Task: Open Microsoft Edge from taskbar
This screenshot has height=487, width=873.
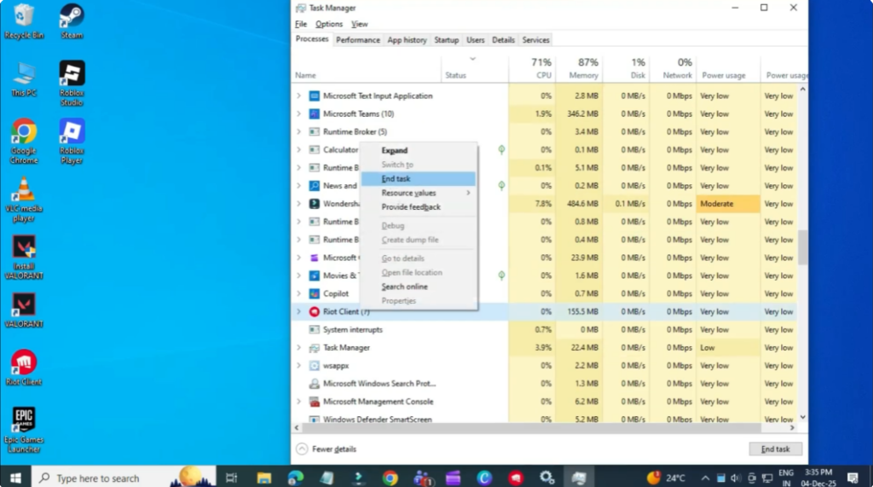Action: click(x=296, y=478)
